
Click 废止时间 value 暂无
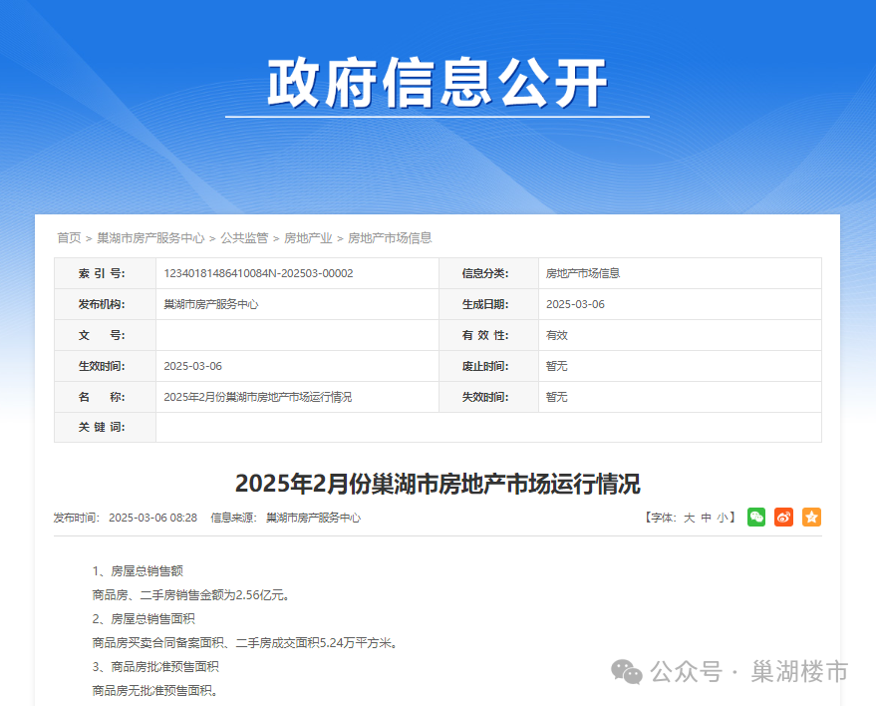coord(556,366)
